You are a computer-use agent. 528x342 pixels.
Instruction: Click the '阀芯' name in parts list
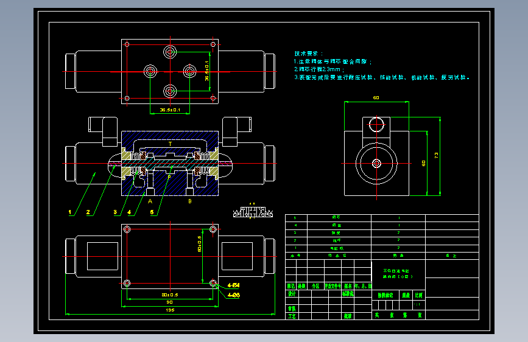pos(336,217)
